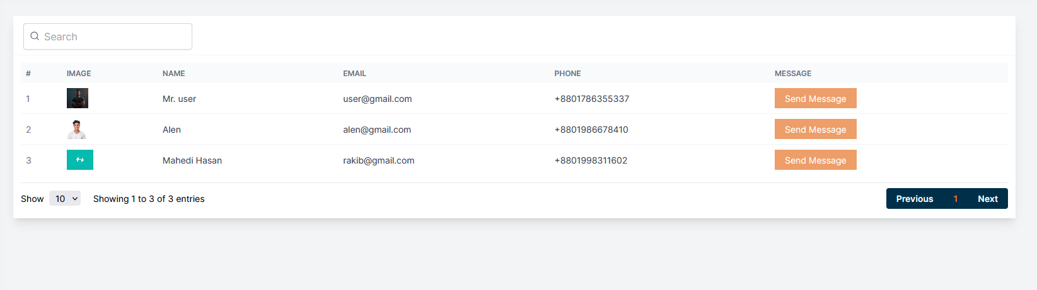Screen dimensions: 1037x290
Task: Click the # column header
Action: (28, 74)
